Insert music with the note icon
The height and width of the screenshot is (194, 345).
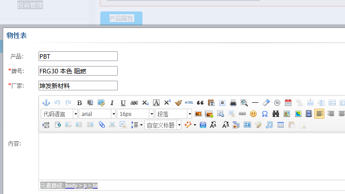(x=269, y=125)
